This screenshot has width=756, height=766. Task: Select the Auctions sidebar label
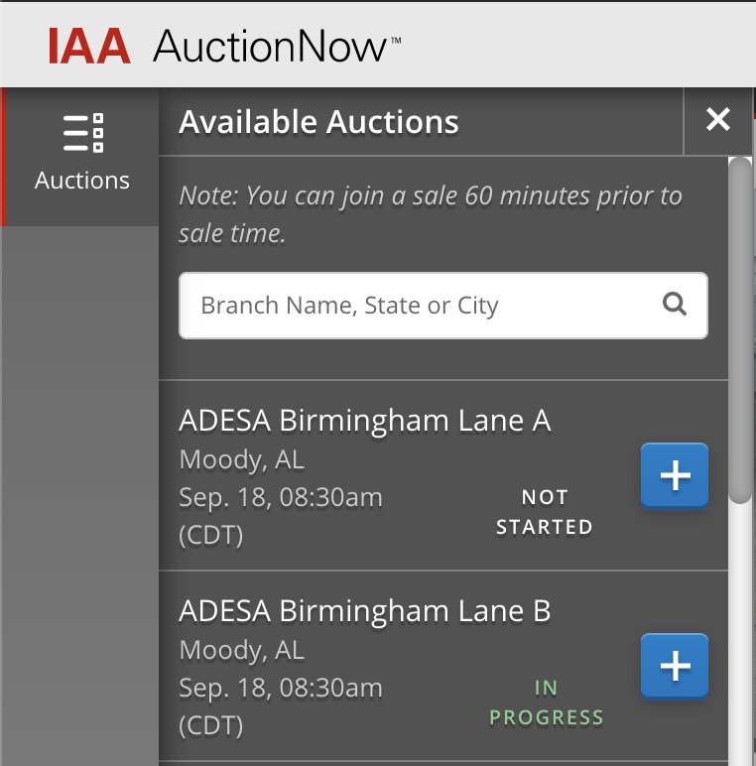tap(82, 181)
